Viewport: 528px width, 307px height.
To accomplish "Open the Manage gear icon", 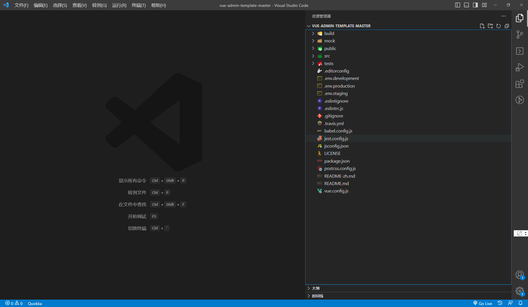I will pos(519,291).
